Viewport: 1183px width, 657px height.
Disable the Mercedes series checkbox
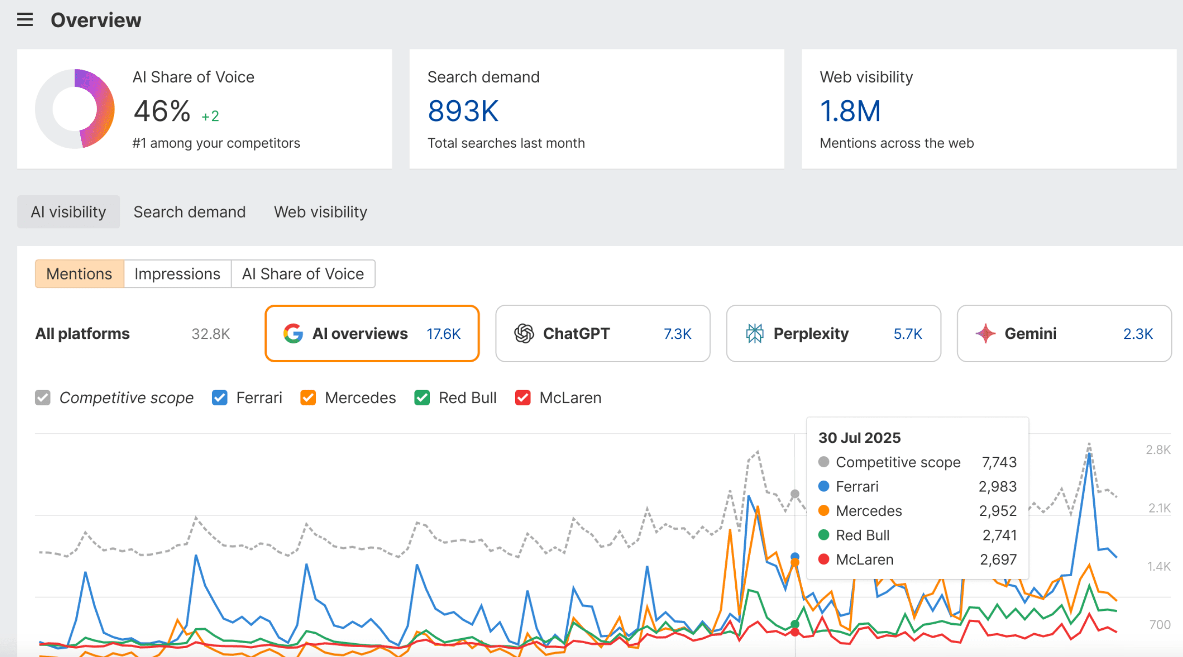[308, 397]
